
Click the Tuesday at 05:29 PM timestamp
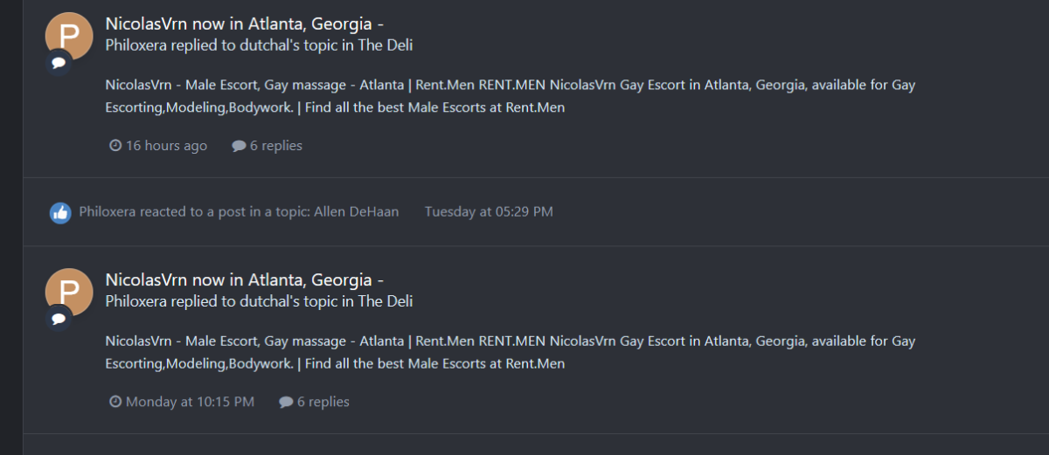pos(489,211)
